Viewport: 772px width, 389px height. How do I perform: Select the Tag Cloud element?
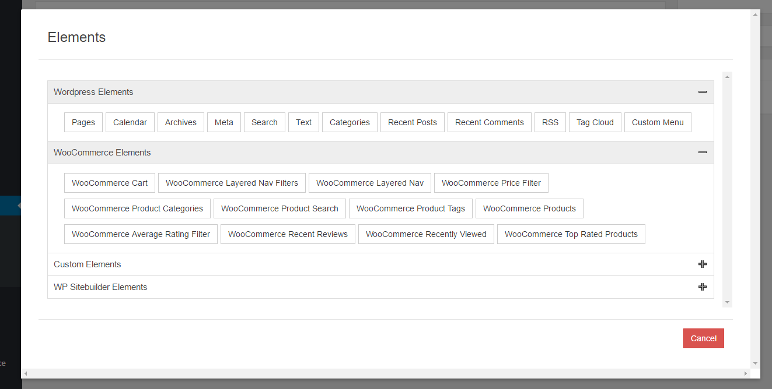point(595,122)
